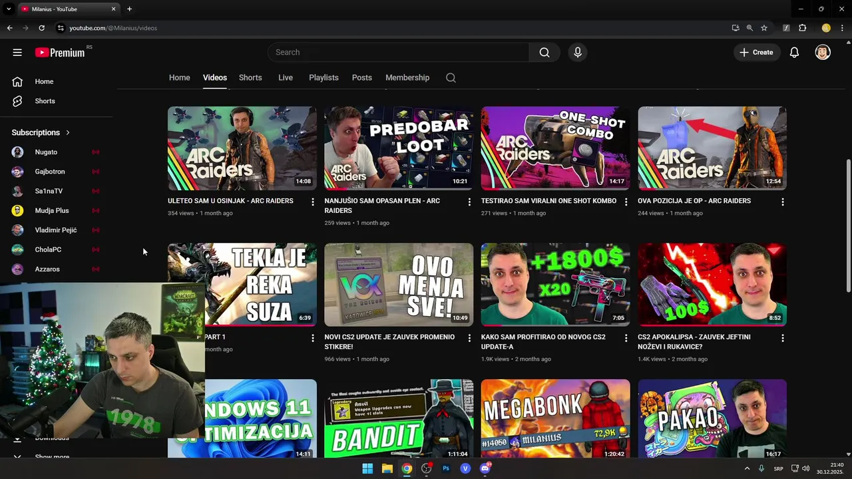
Task: Open options for NANJUŠIO SAM OPASAN PLEN video
Action: tap(469, 202)
